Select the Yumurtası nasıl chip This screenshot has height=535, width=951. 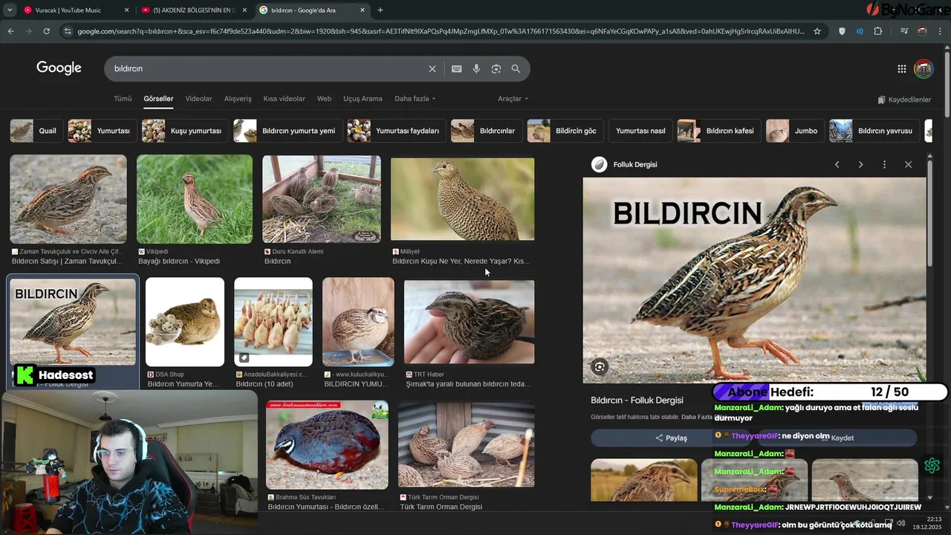click(640, 131)
